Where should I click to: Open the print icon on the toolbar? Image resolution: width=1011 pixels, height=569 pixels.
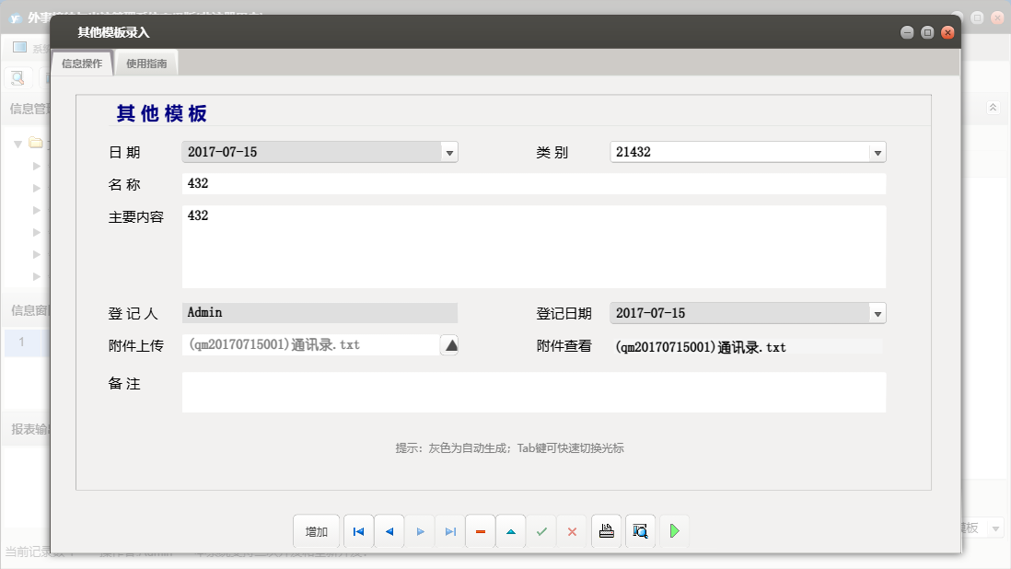(606, 530)
